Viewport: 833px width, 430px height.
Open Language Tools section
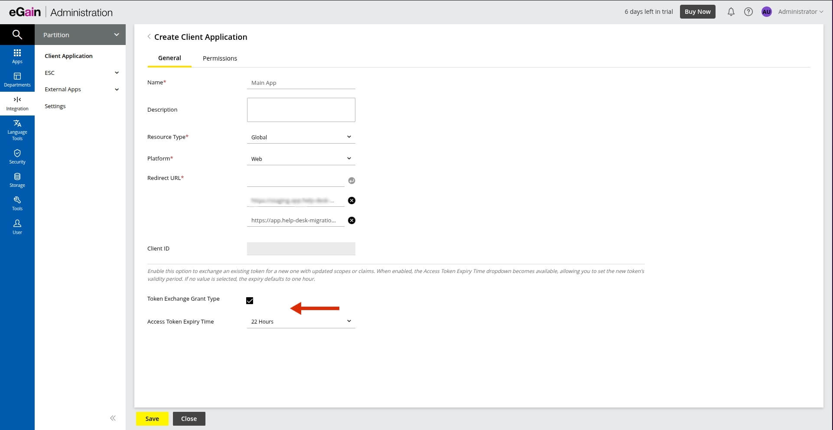17,130
